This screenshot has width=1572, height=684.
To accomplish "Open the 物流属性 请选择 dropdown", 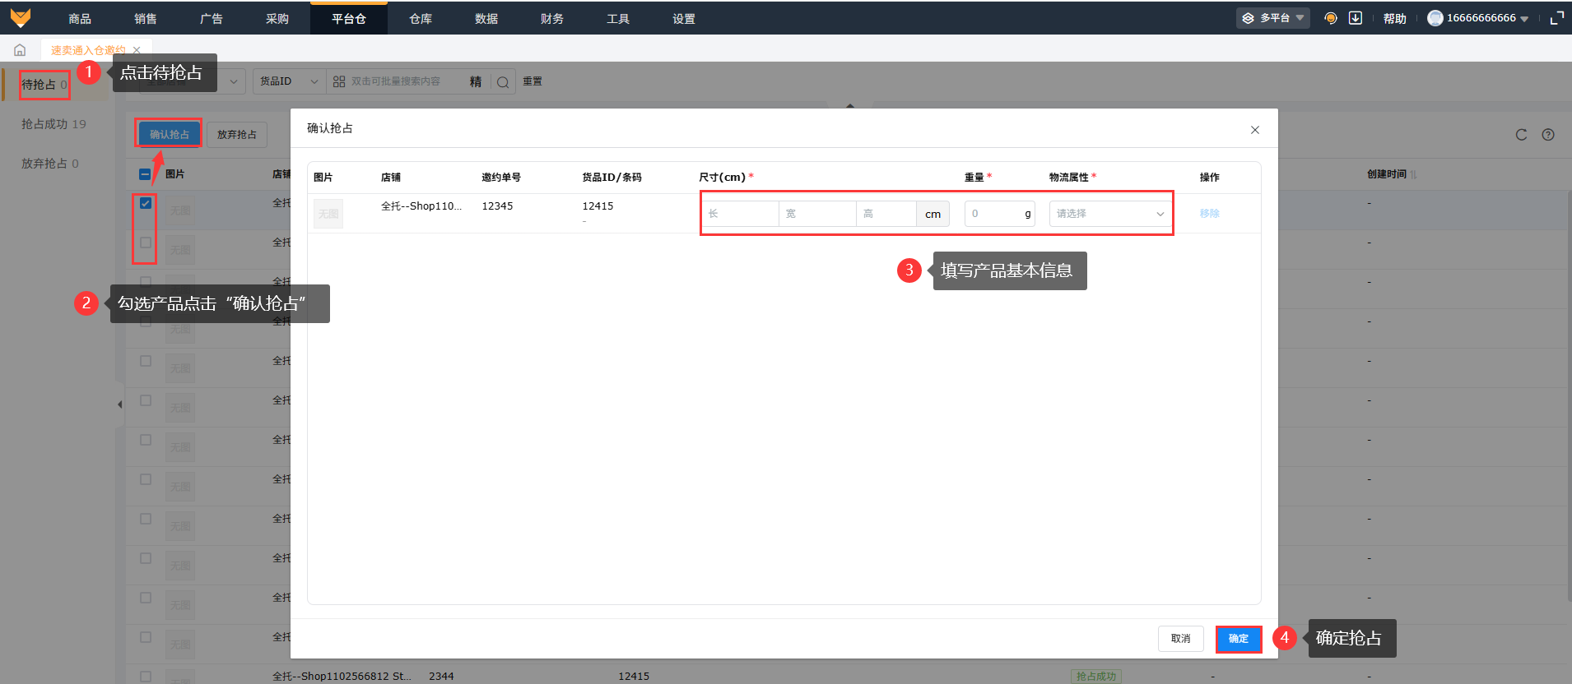I will click(1110, 214).
